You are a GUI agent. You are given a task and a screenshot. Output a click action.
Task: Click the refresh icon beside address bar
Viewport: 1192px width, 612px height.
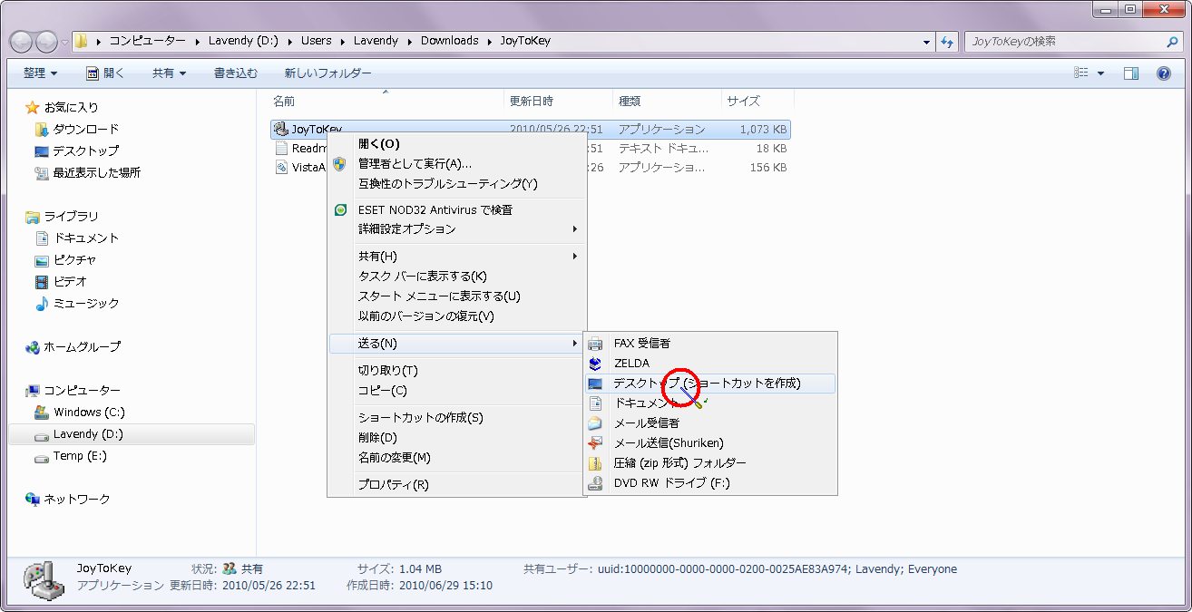pyautogui.click(x=948, y=42)
